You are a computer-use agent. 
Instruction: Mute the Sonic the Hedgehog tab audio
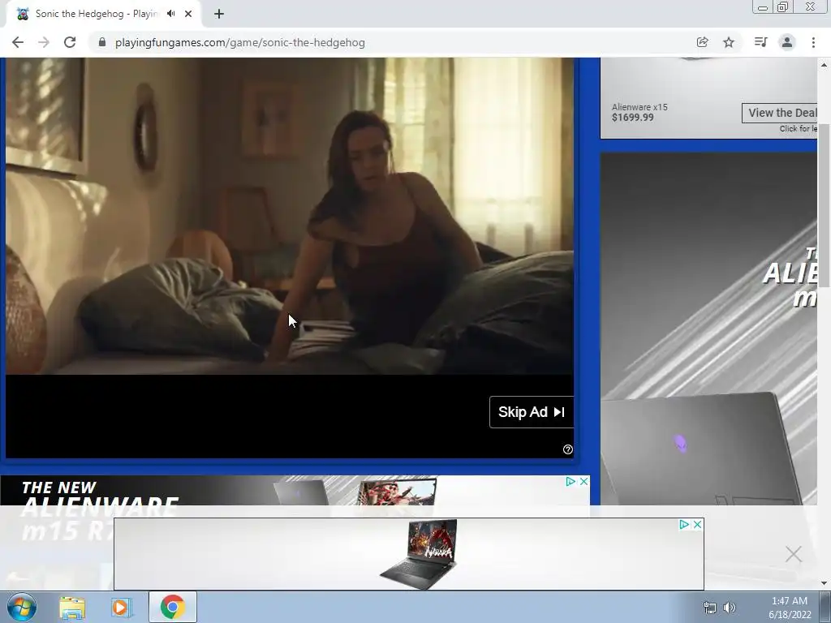point(170,14)
